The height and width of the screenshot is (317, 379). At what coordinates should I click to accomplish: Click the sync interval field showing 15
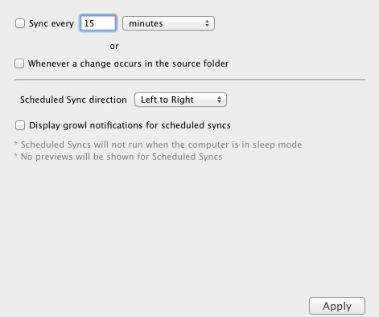pyautogui.click(x=98, y=23)
